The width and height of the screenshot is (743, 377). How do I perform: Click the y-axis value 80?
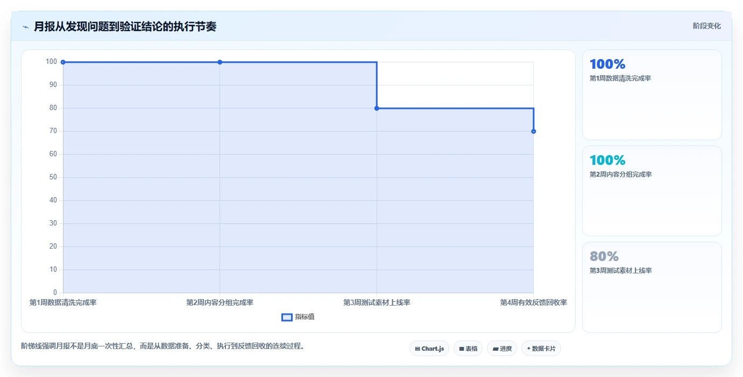click(x=53, y=108)
